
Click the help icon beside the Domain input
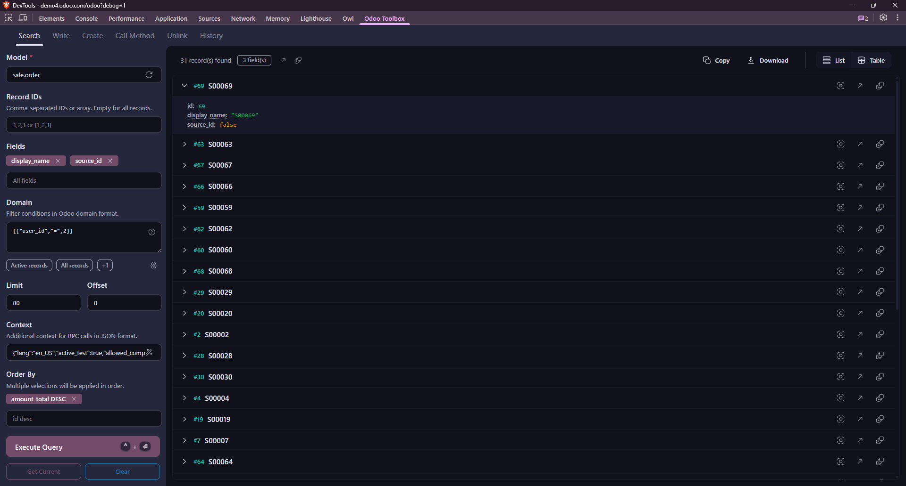coord(151,232)
